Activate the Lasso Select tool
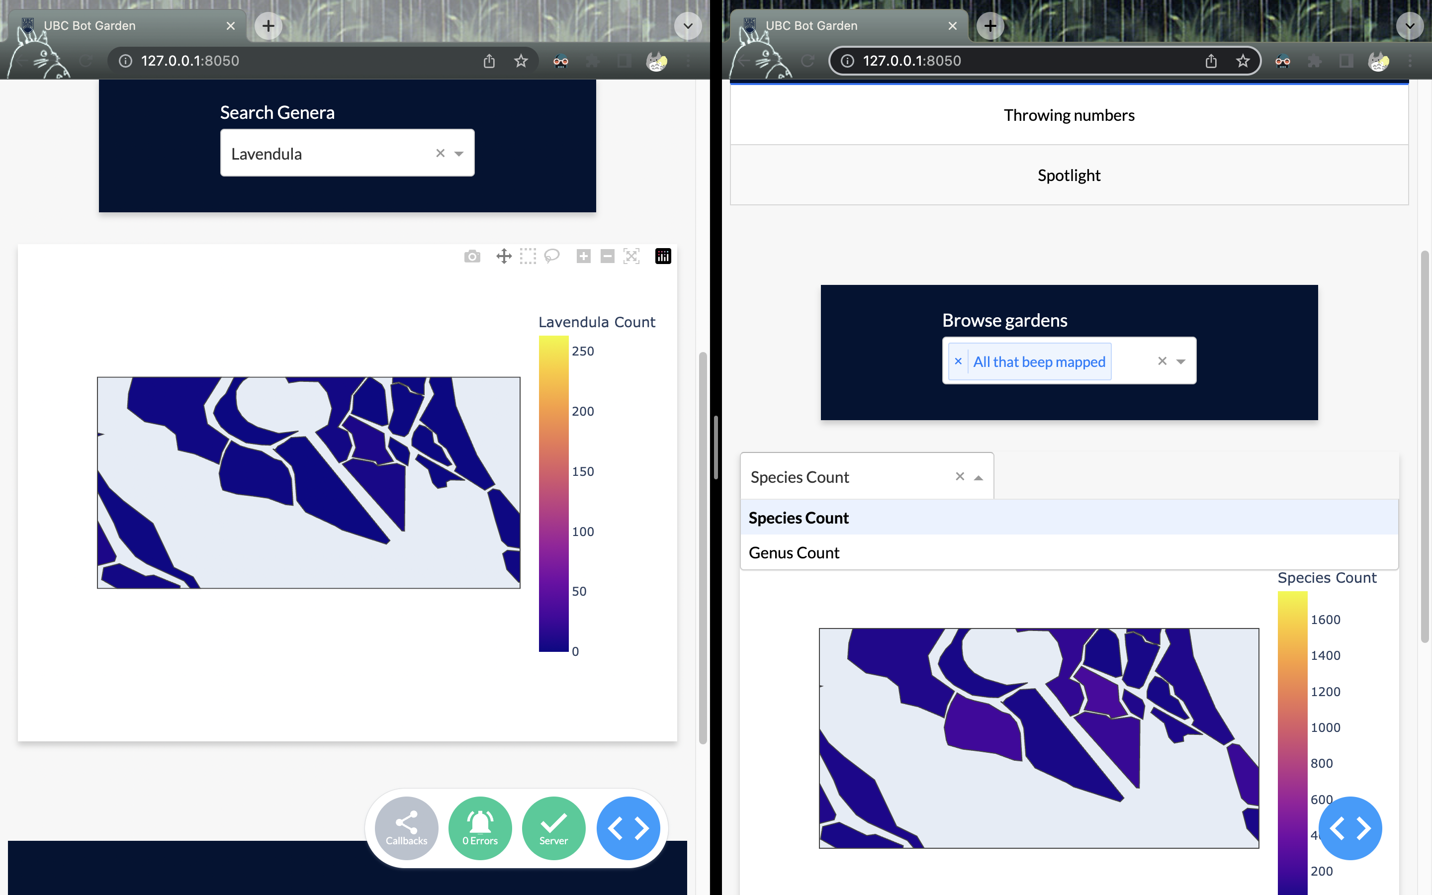Screen dimensions: 1432x895 pos(551,256)
